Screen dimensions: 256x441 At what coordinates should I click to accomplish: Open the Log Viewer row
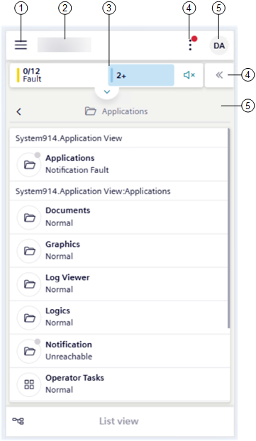tap(118, 284)
